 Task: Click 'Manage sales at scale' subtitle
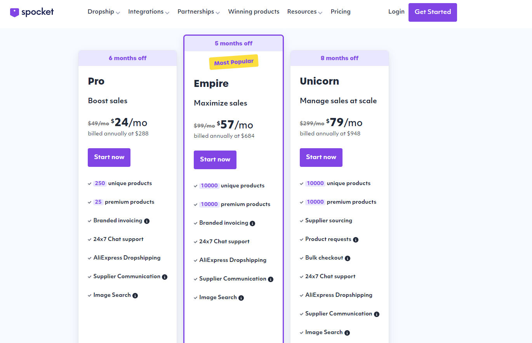(x=338, y=101)
